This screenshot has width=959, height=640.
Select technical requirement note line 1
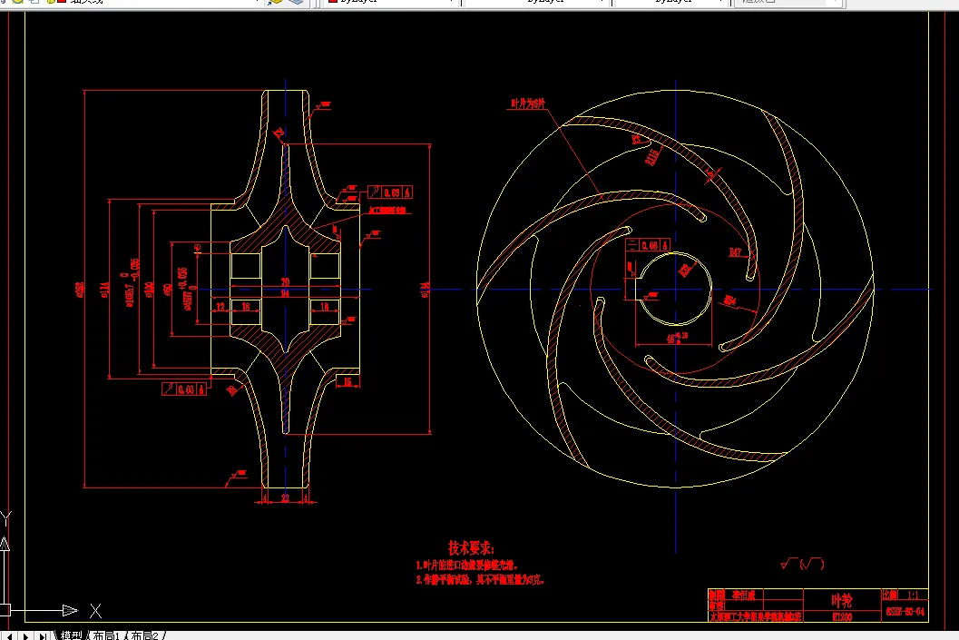467,566
